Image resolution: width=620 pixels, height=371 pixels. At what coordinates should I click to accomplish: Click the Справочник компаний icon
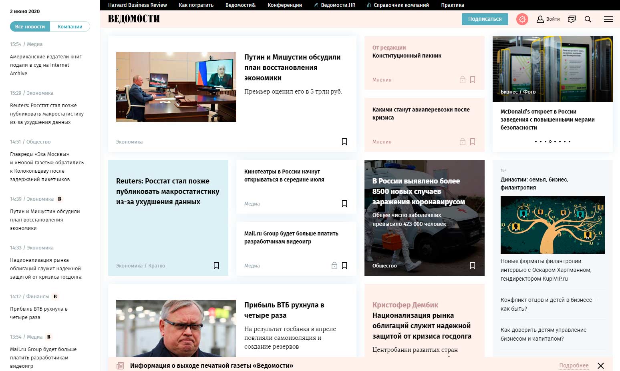369,5
